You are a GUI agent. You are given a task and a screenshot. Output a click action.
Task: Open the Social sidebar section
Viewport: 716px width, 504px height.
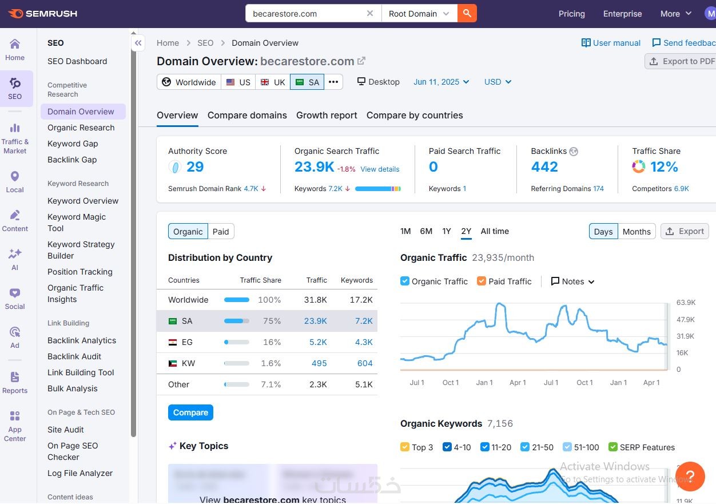click(15, 299)
